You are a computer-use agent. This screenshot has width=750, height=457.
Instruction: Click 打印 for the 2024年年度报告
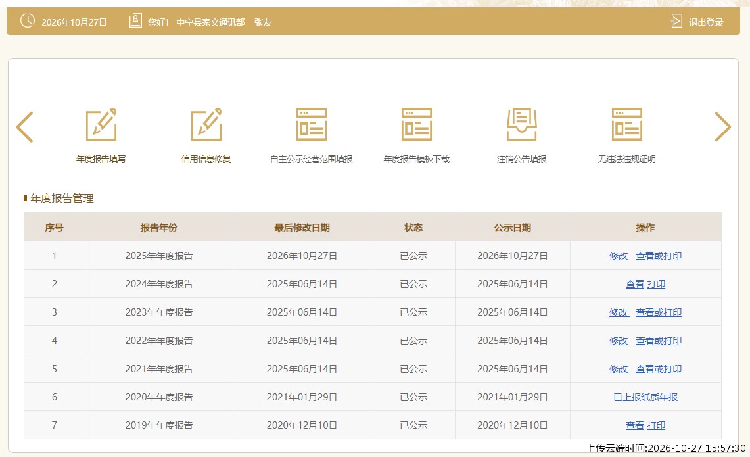(656, 284)
